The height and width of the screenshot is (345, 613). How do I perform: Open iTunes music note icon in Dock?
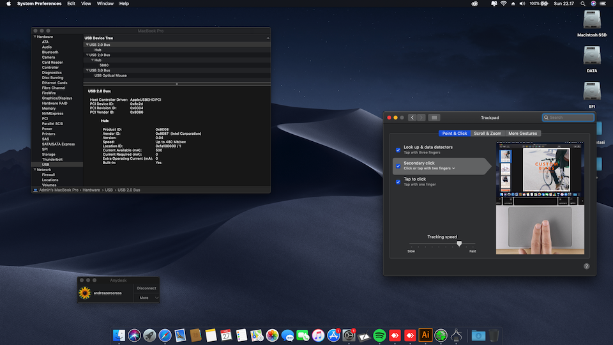tap(318, 335)
